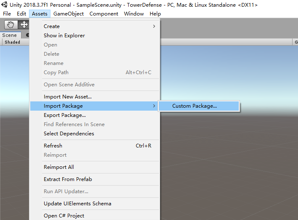This screenshot has height=220, width=298.
Task: Select the Move tool in toolbar
Action: click(x=24, y=25)
